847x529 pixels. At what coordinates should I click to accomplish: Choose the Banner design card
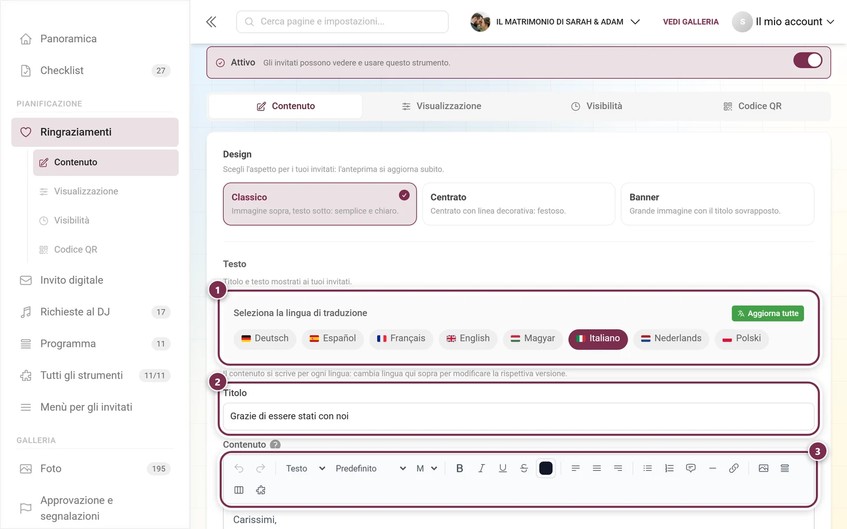click(717, 204)
